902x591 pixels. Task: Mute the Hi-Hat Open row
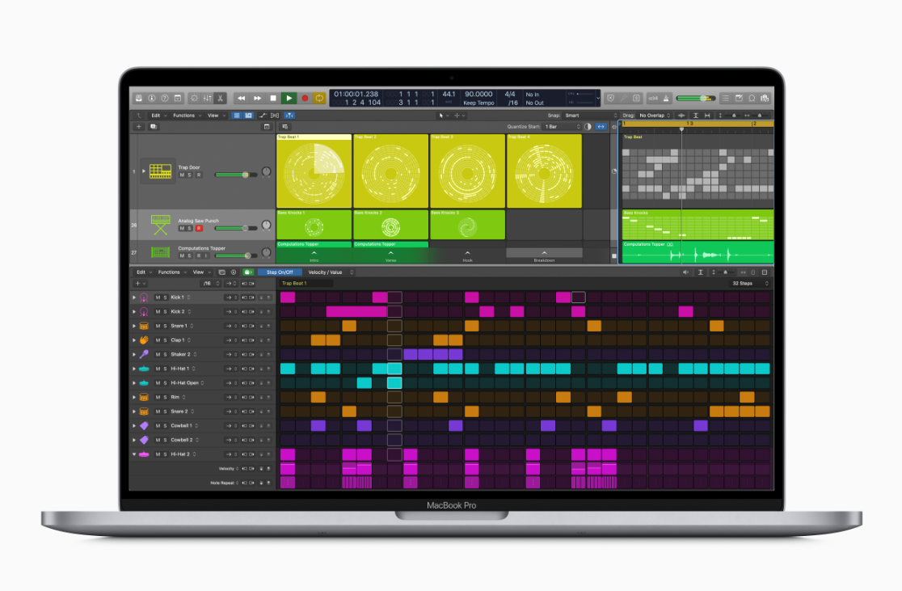[x=158, y=382]
